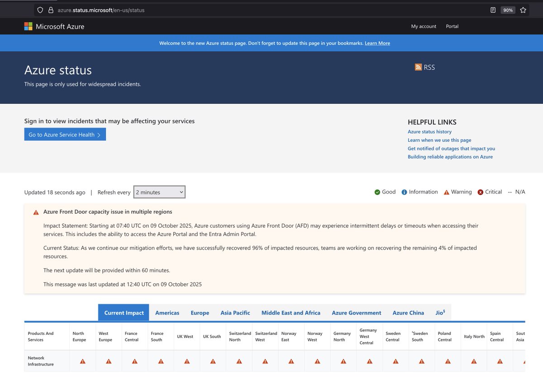
Task: Click the Microsoft Azure four-square logo
Action: pyautogui.click(x=28, y=26)
